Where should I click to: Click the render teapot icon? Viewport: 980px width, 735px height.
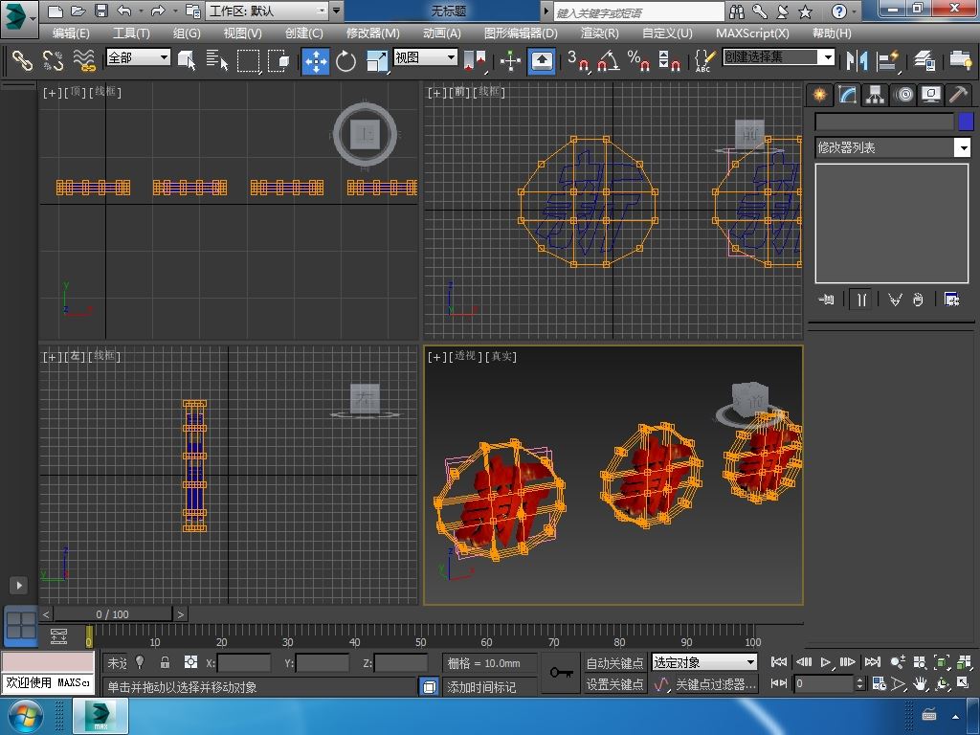[x=960, y=60]
